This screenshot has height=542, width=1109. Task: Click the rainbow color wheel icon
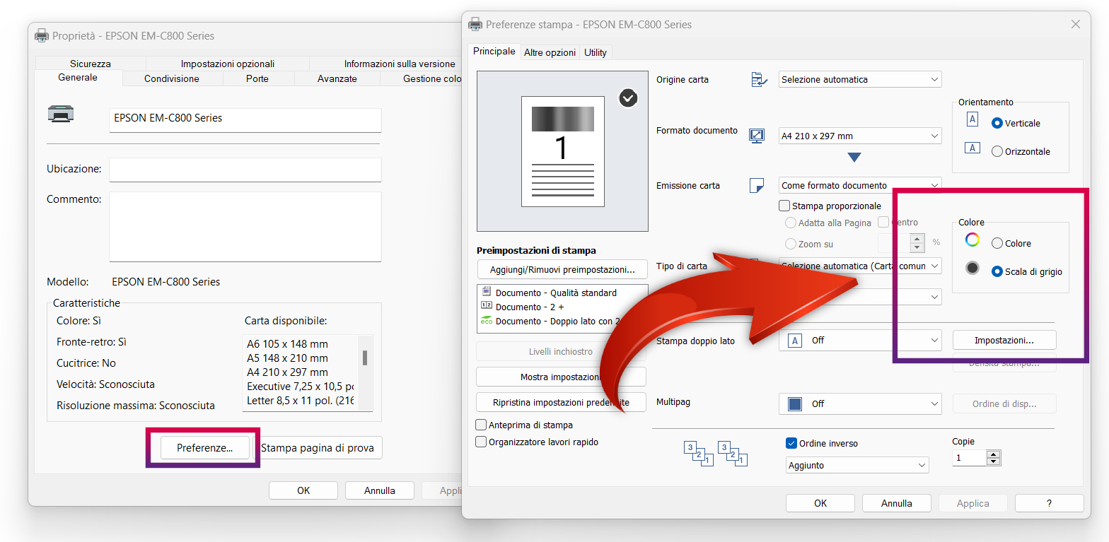(x=973, y=240)
